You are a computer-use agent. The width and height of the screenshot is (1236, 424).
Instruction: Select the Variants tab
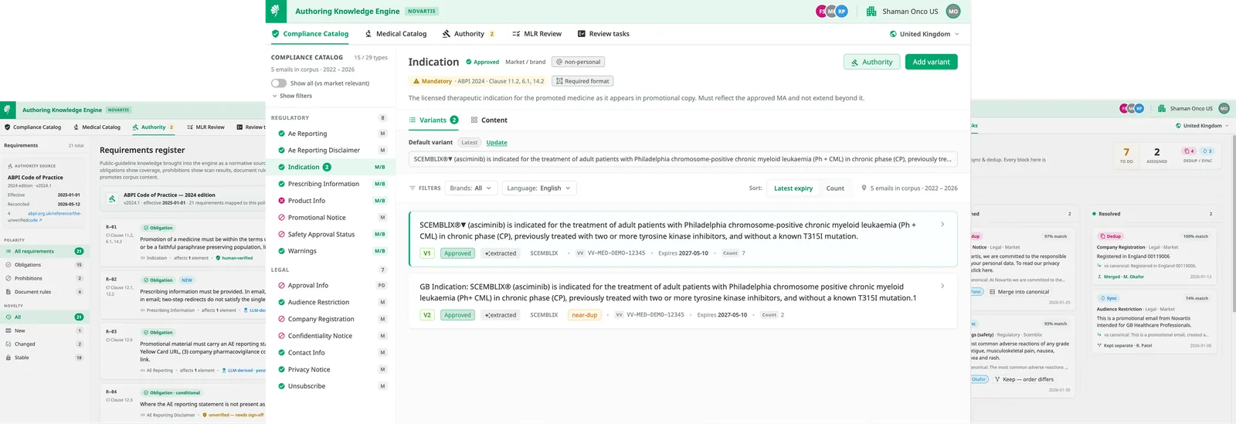point(433,120)
